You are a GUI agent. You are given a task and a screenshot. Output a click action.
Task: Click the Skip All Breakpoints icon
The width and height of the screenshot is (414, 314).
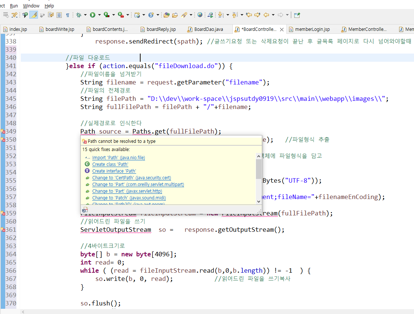coord(42,15)
